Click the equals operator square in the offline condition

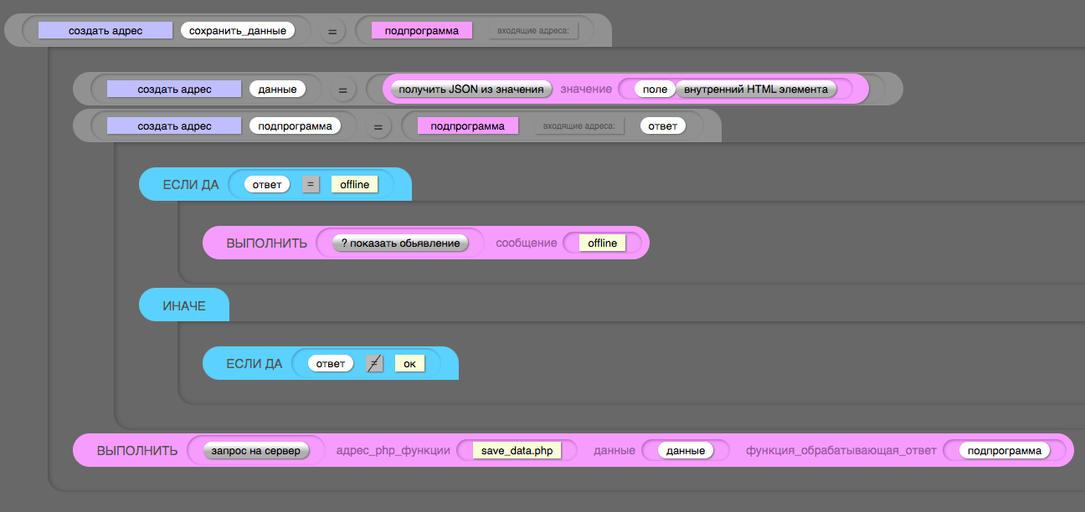(x=311, y=185)
